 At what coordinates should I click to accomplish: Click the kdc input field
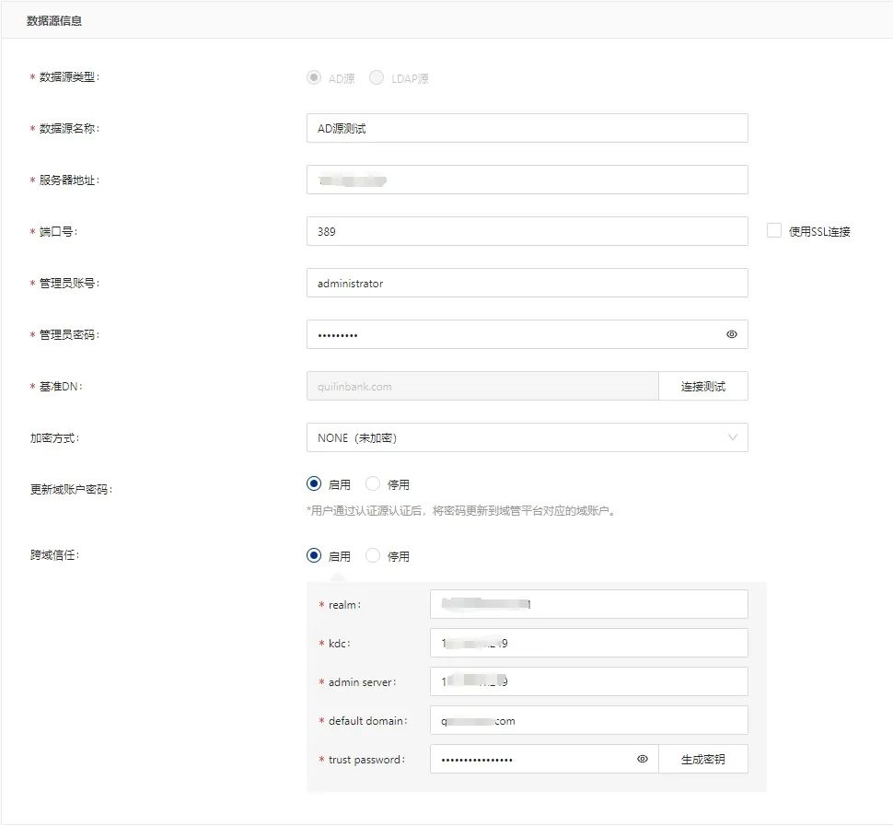pos(589,643)
